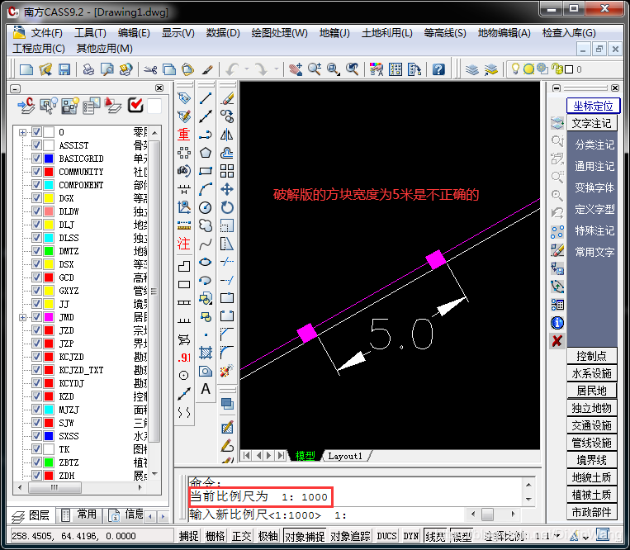
Task: Click the Cut scissors icon
Action: coord(150,69)
